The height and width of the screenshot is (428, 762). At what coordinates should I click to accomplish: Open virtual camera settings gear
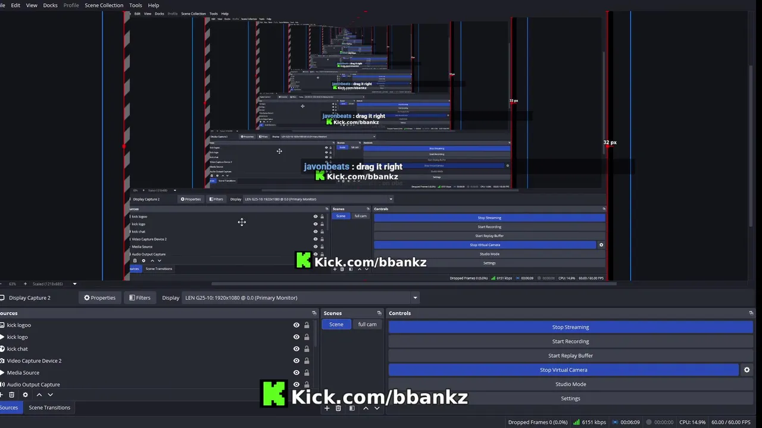747,370
